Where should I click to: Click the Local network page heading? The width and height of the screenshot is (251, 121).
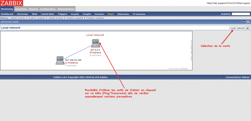11,28
